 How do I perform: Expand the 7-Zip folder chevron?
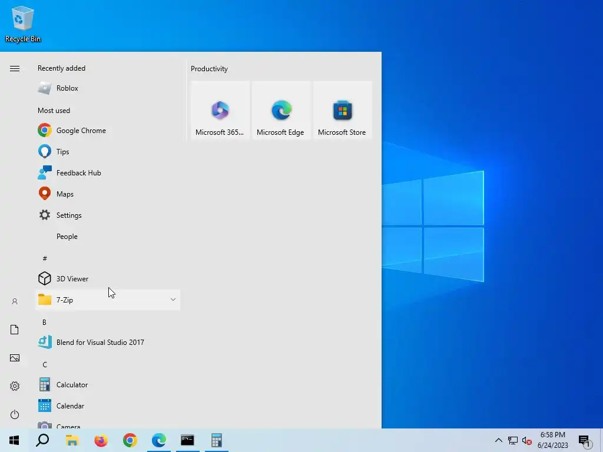point(173,300)
